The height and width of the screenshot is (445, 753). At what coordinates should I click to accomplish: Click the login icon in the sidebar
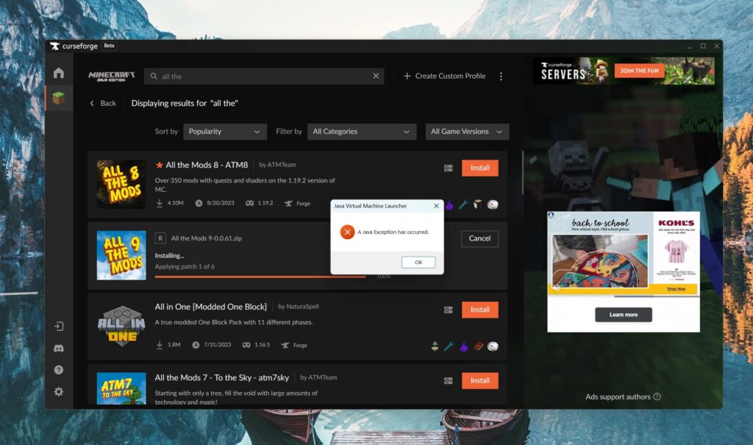59,327
